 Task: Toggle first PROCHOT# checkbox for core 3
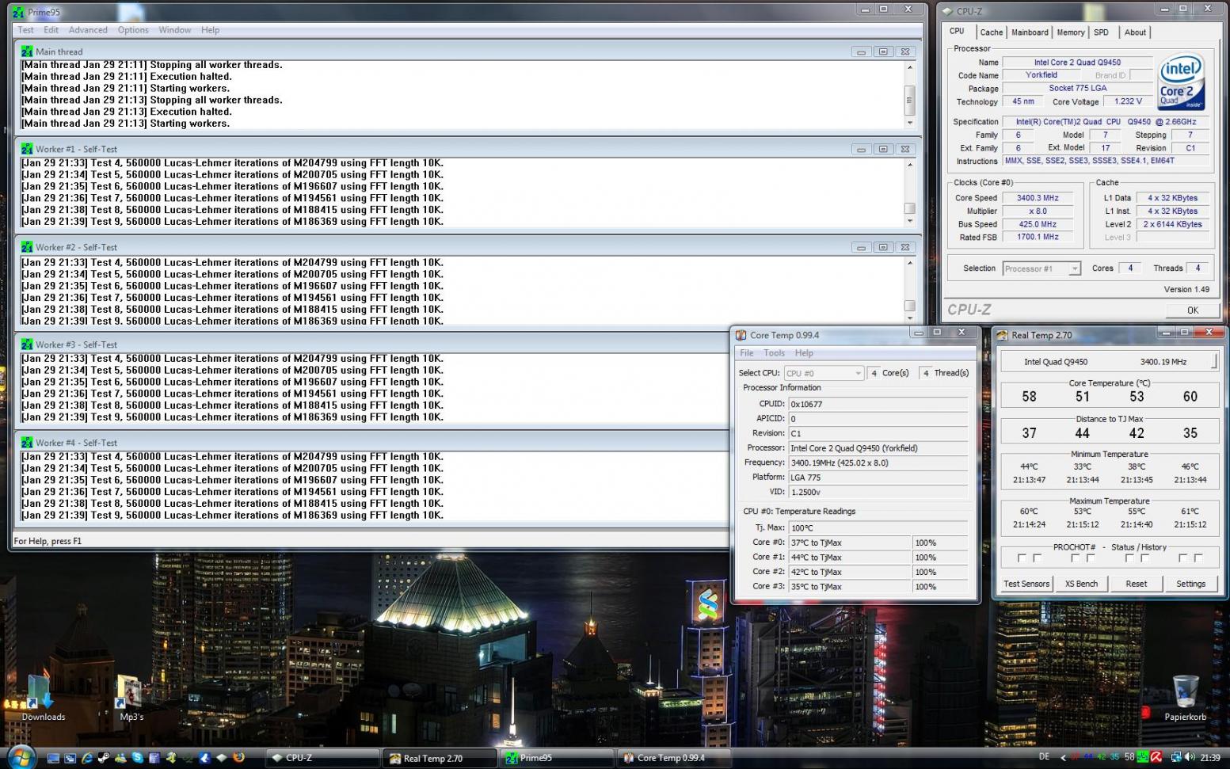[x=1182, y=558]
